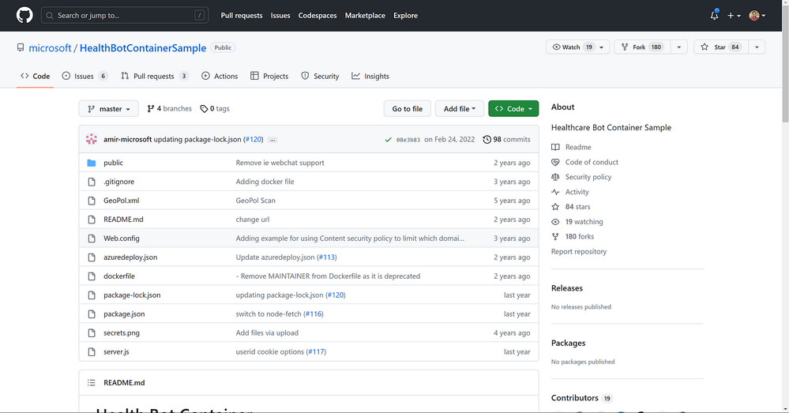Click the public folder icon

[91, 163]
